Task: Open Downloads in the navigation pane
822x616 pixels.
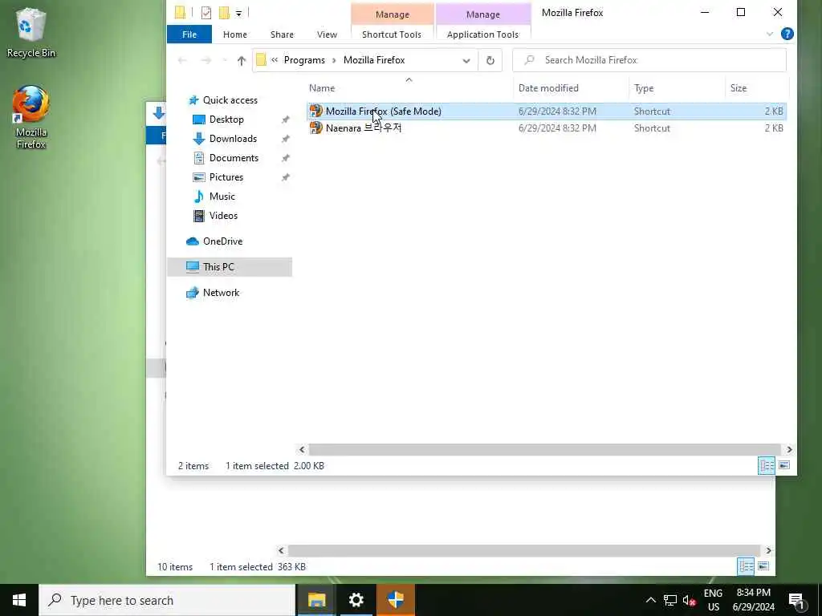Action: tap(233, 139)
